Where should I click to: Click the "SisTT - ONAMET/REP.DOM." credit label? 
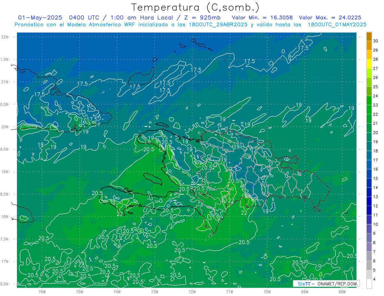pyautogui.click(x=326, y=284)
